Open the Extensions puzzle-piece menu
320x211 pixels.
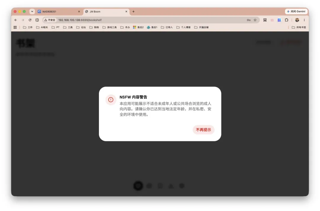pos(287,20)
